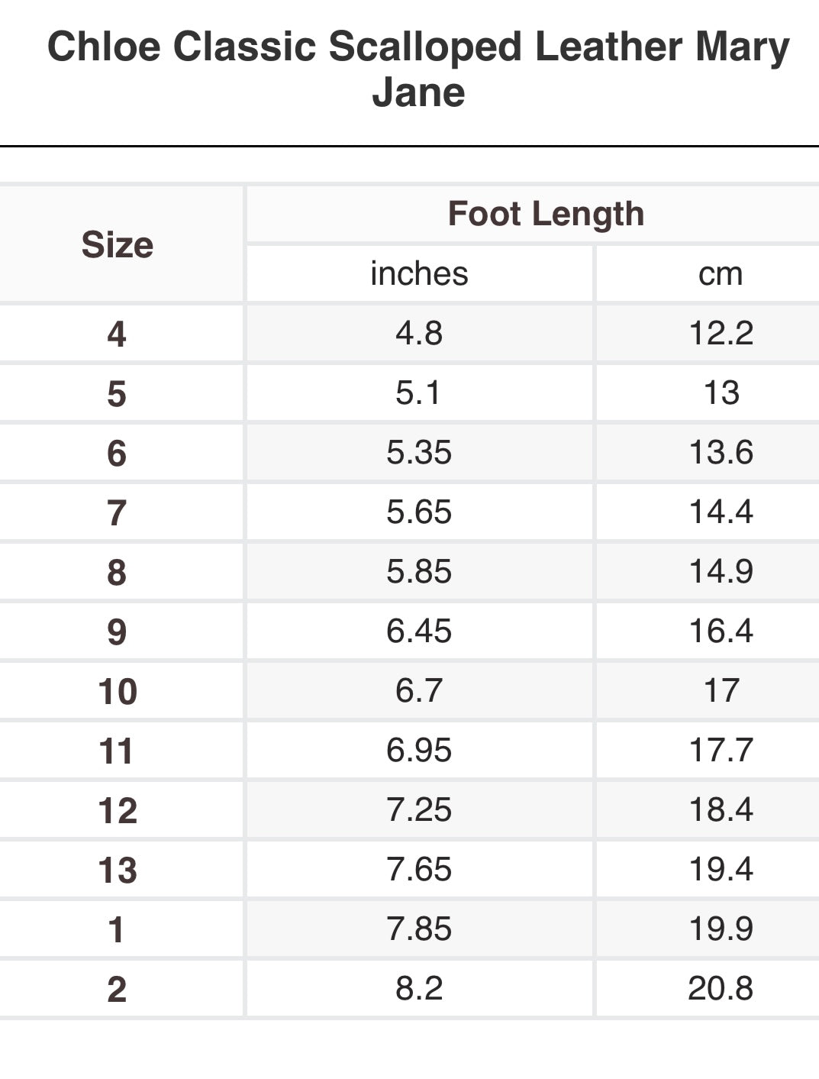Click the Size column header
This screenshot has width=819, height=1079.
pyautogui.click(x=118, y=244)
